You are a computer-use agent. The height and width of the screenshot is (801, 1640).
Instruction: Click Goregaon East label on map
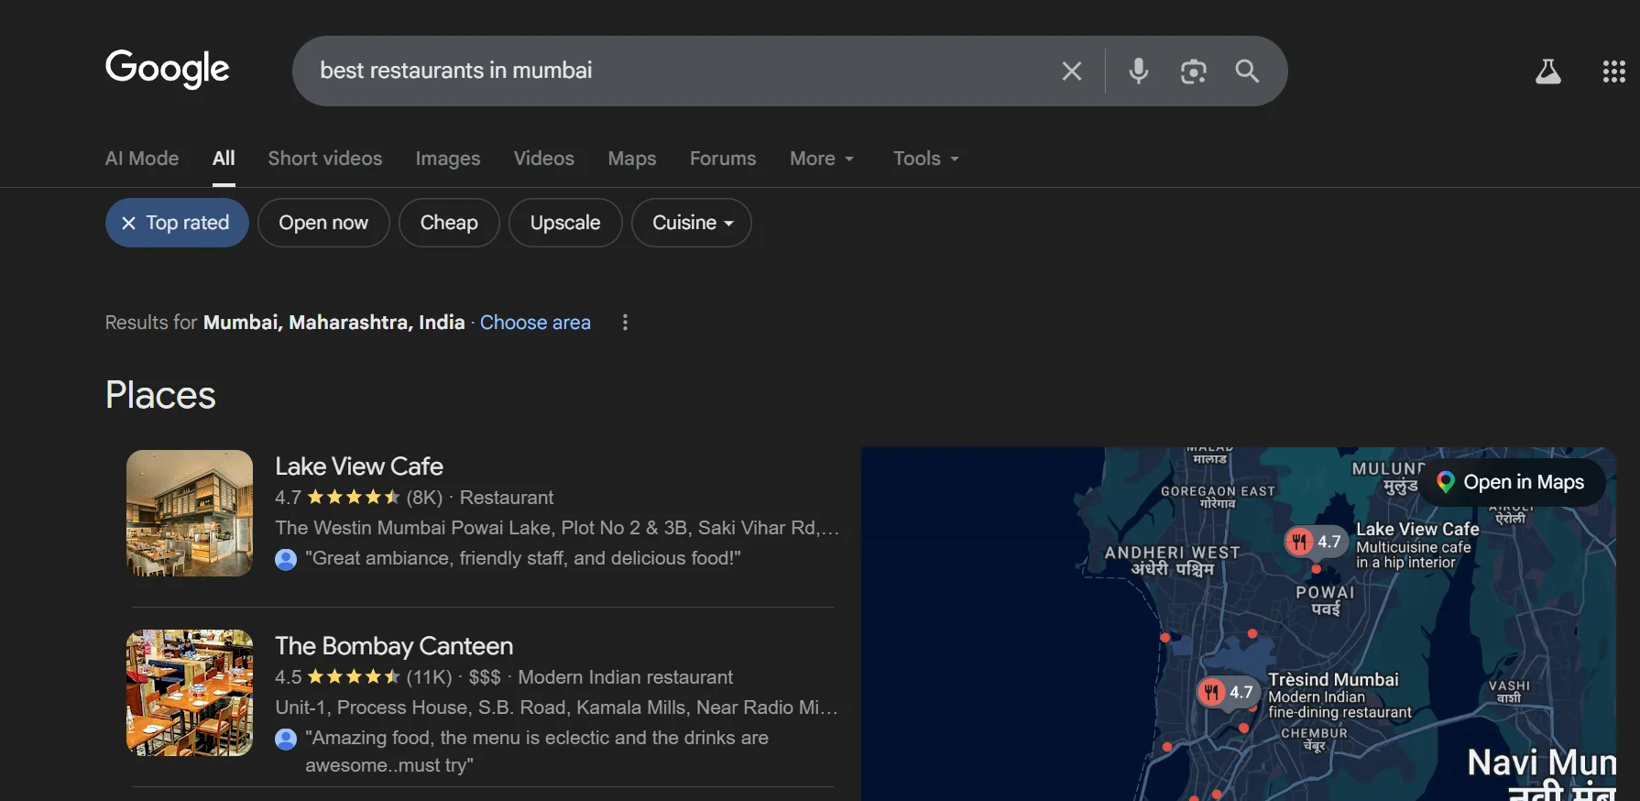(1218, 497)
